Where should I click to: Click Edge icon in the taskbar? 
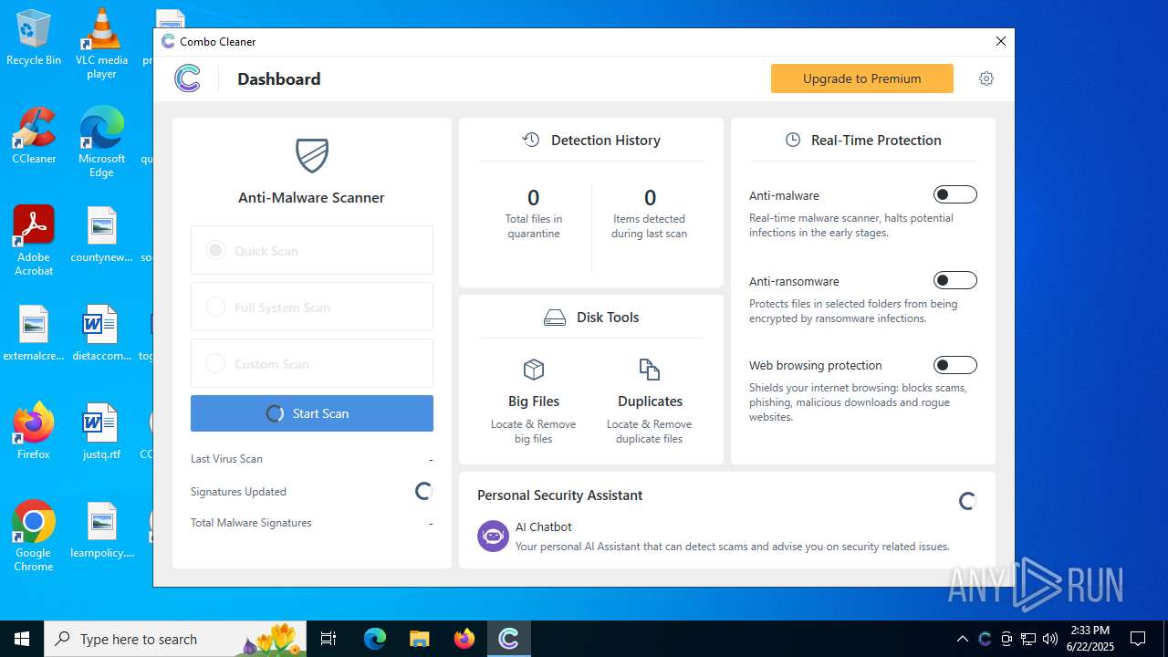(x=375, y=639)
